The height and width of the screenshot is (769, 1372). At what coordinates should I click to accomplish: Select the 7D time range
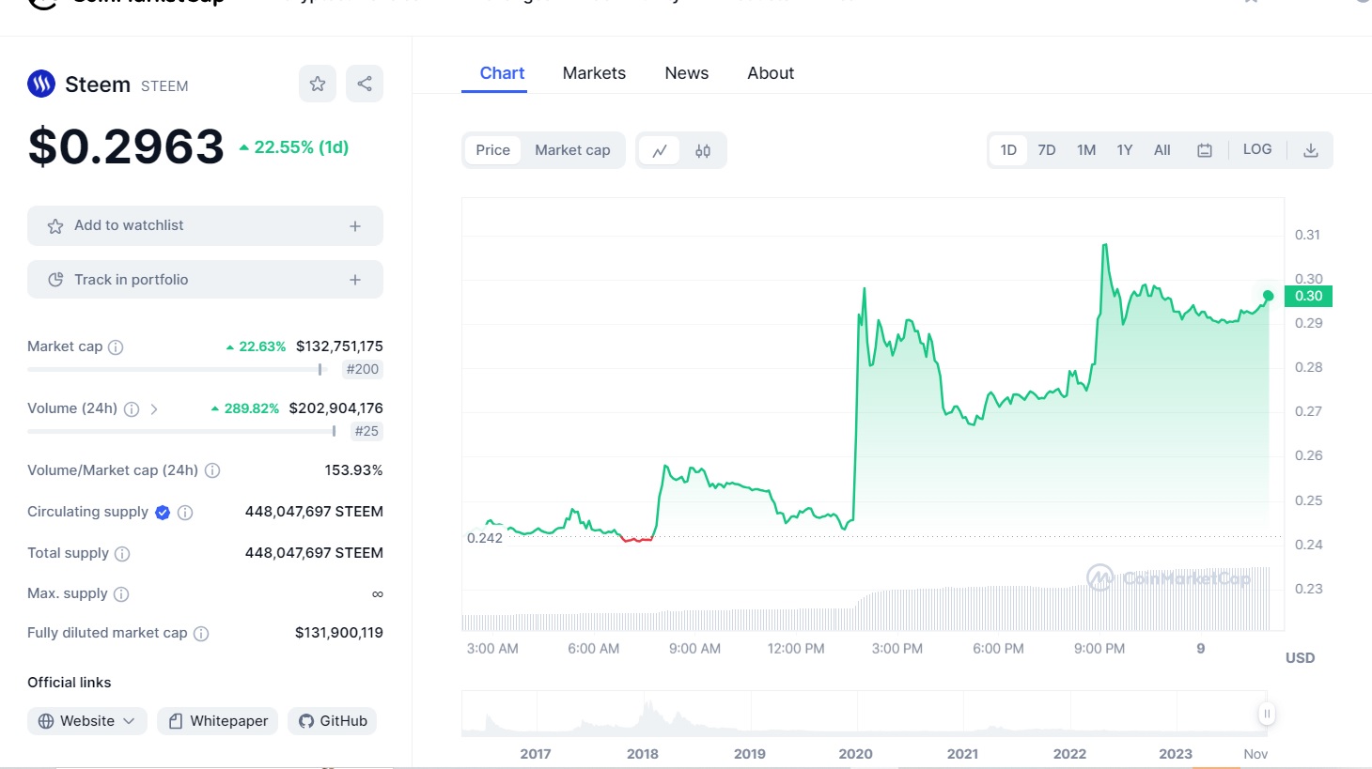point(1047,150)
